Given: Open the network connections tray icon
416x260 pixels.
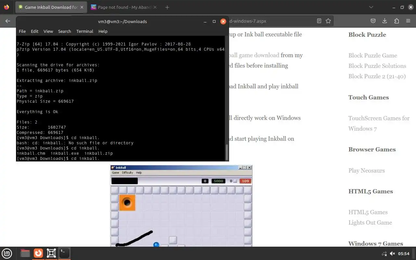Looking at the screenshot, I should point(384,253).
